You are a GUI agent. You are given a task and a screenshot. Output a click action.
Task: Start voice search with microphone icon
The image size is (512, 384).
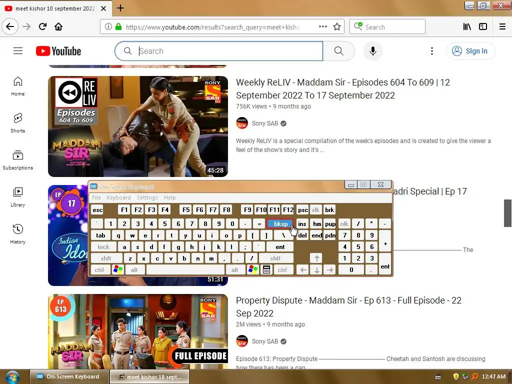[x=373, y=51]
